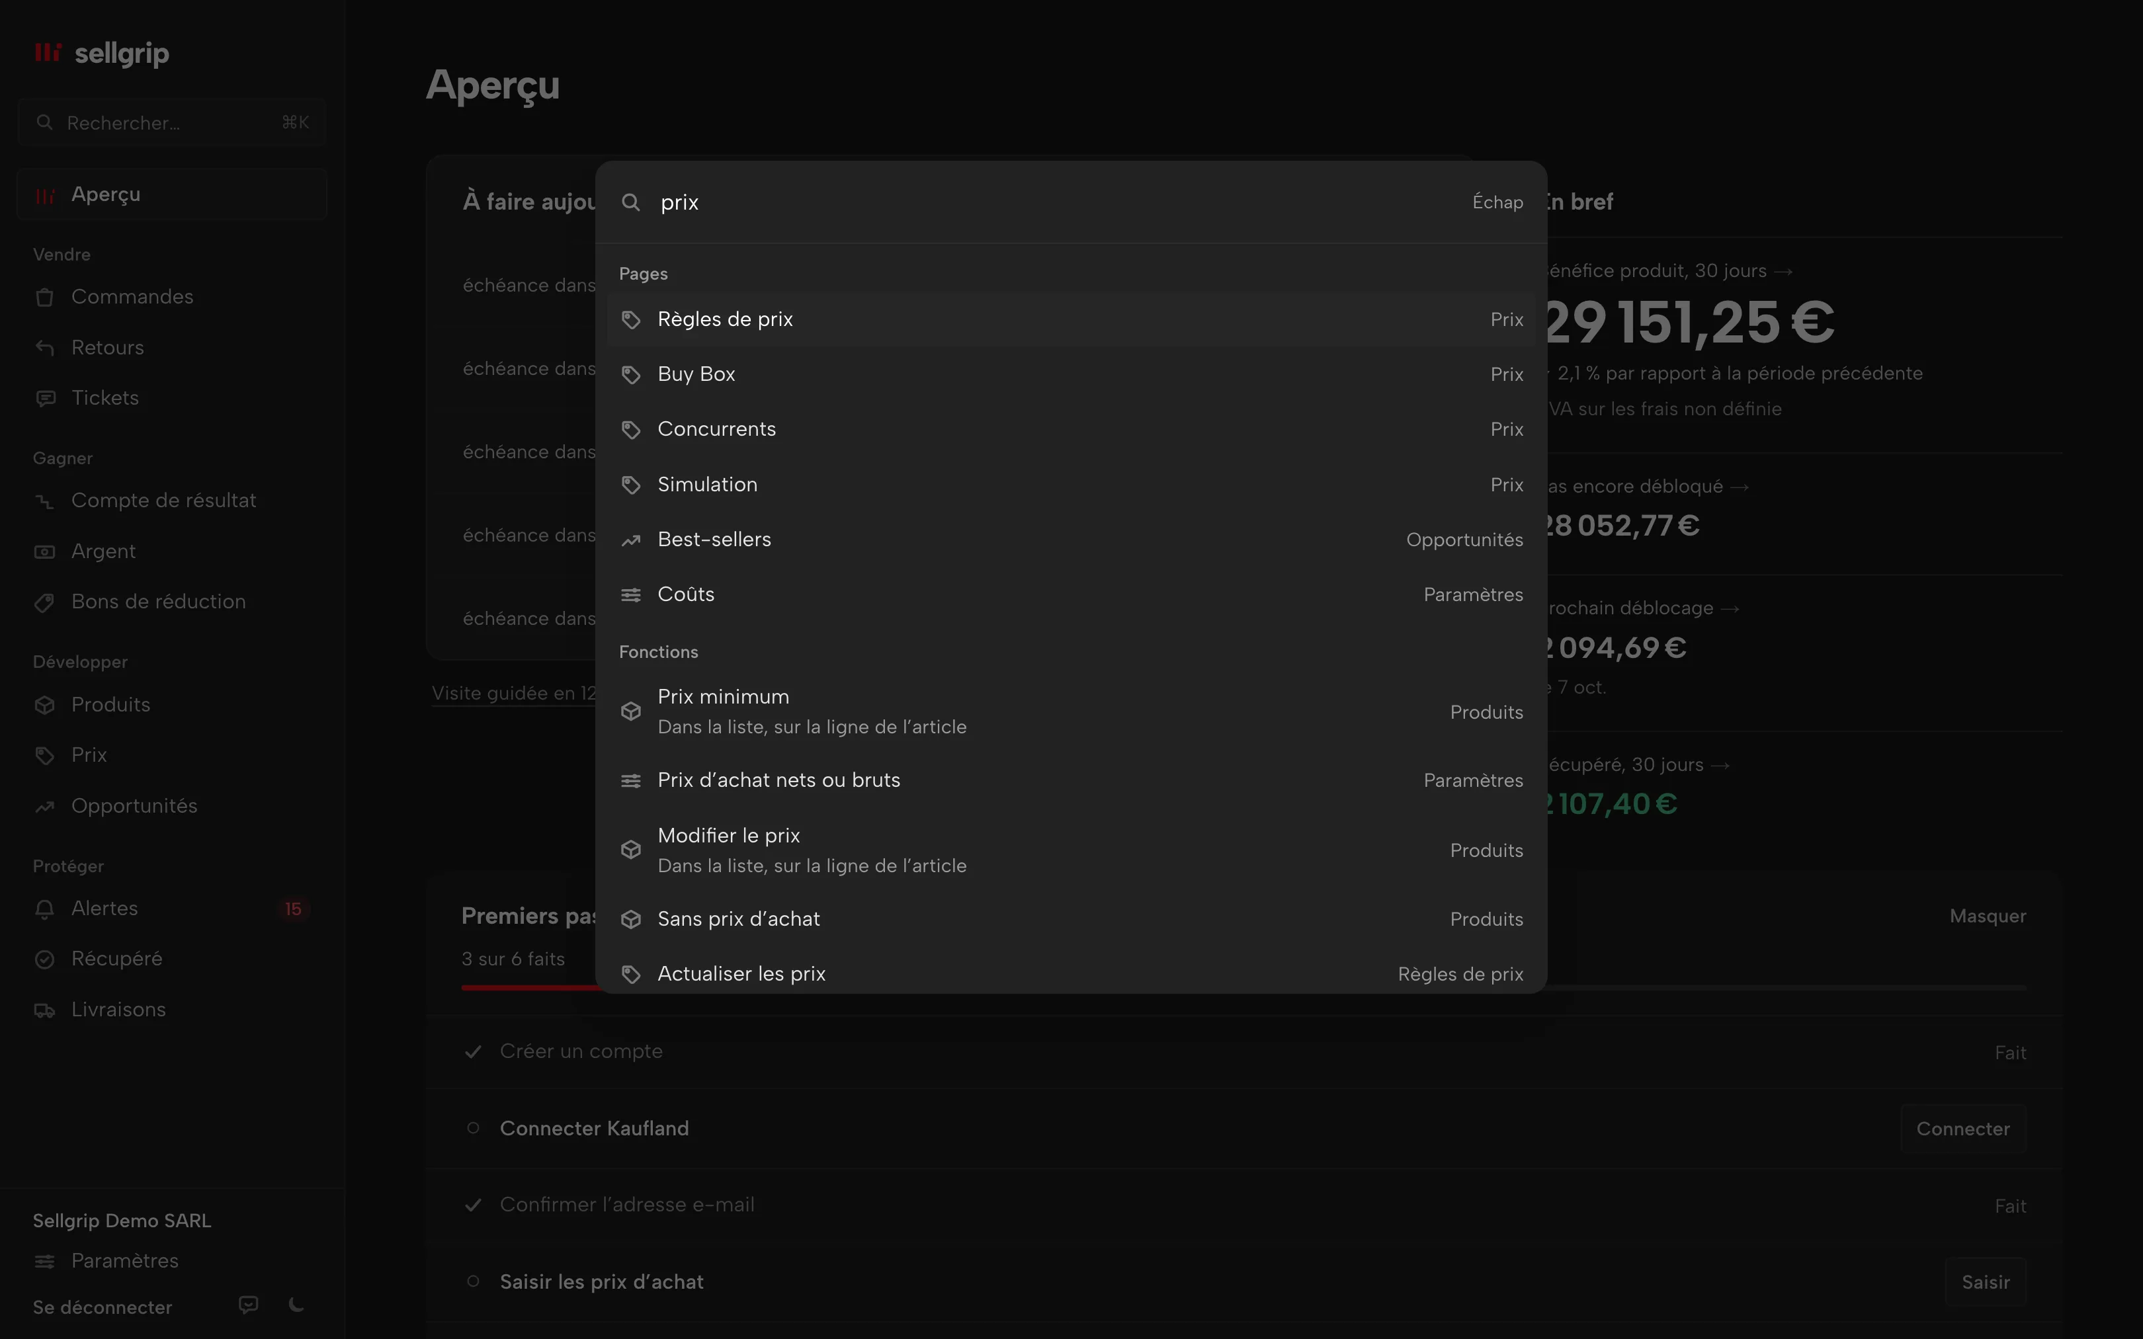Viewport: 2143px width, 1339px height.
Task: Click the Saisir button for prix d'achat
Action: click(x=1984, y=1281)
